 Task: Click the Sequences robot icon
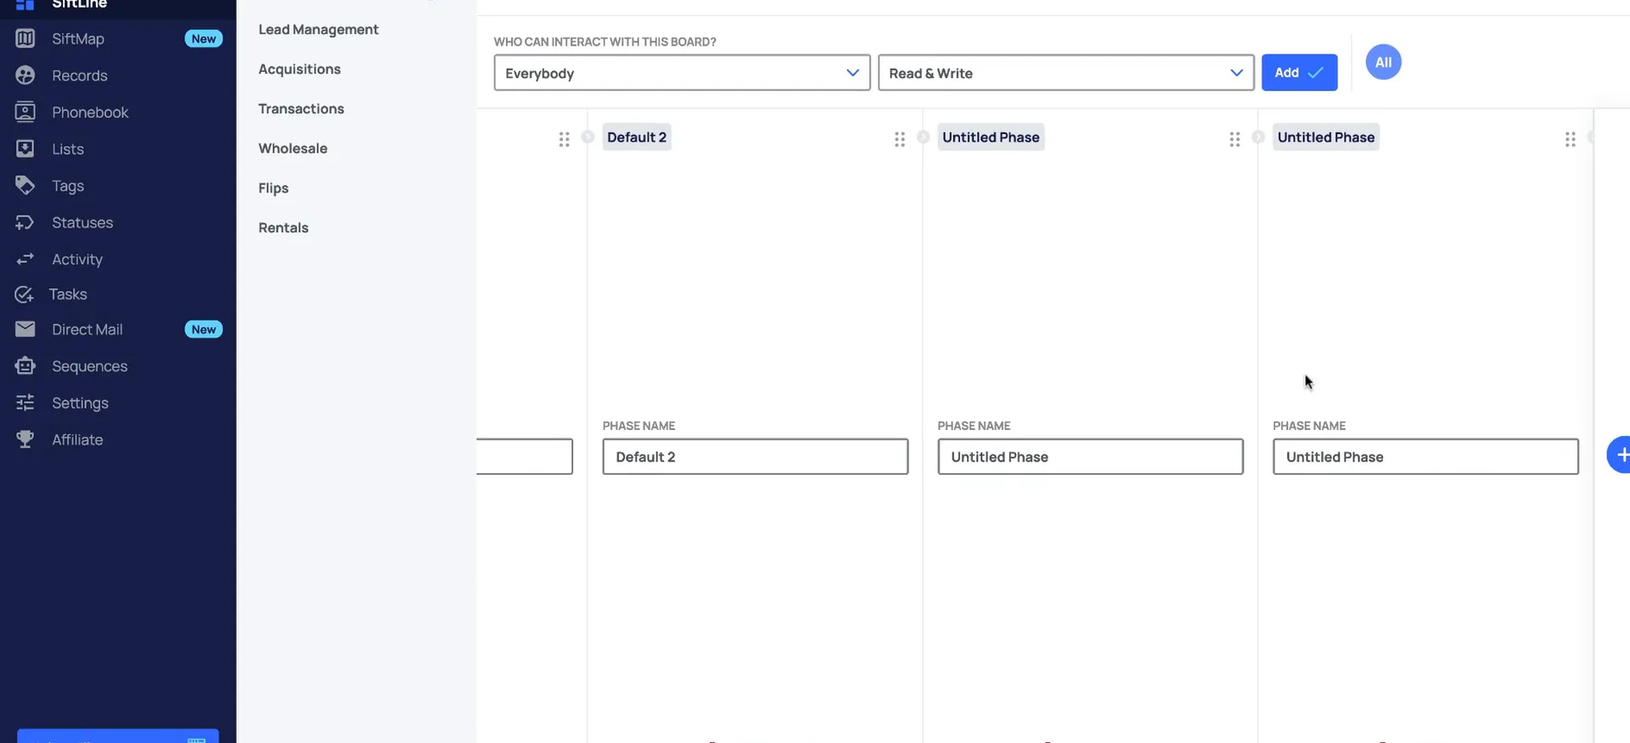25,366
